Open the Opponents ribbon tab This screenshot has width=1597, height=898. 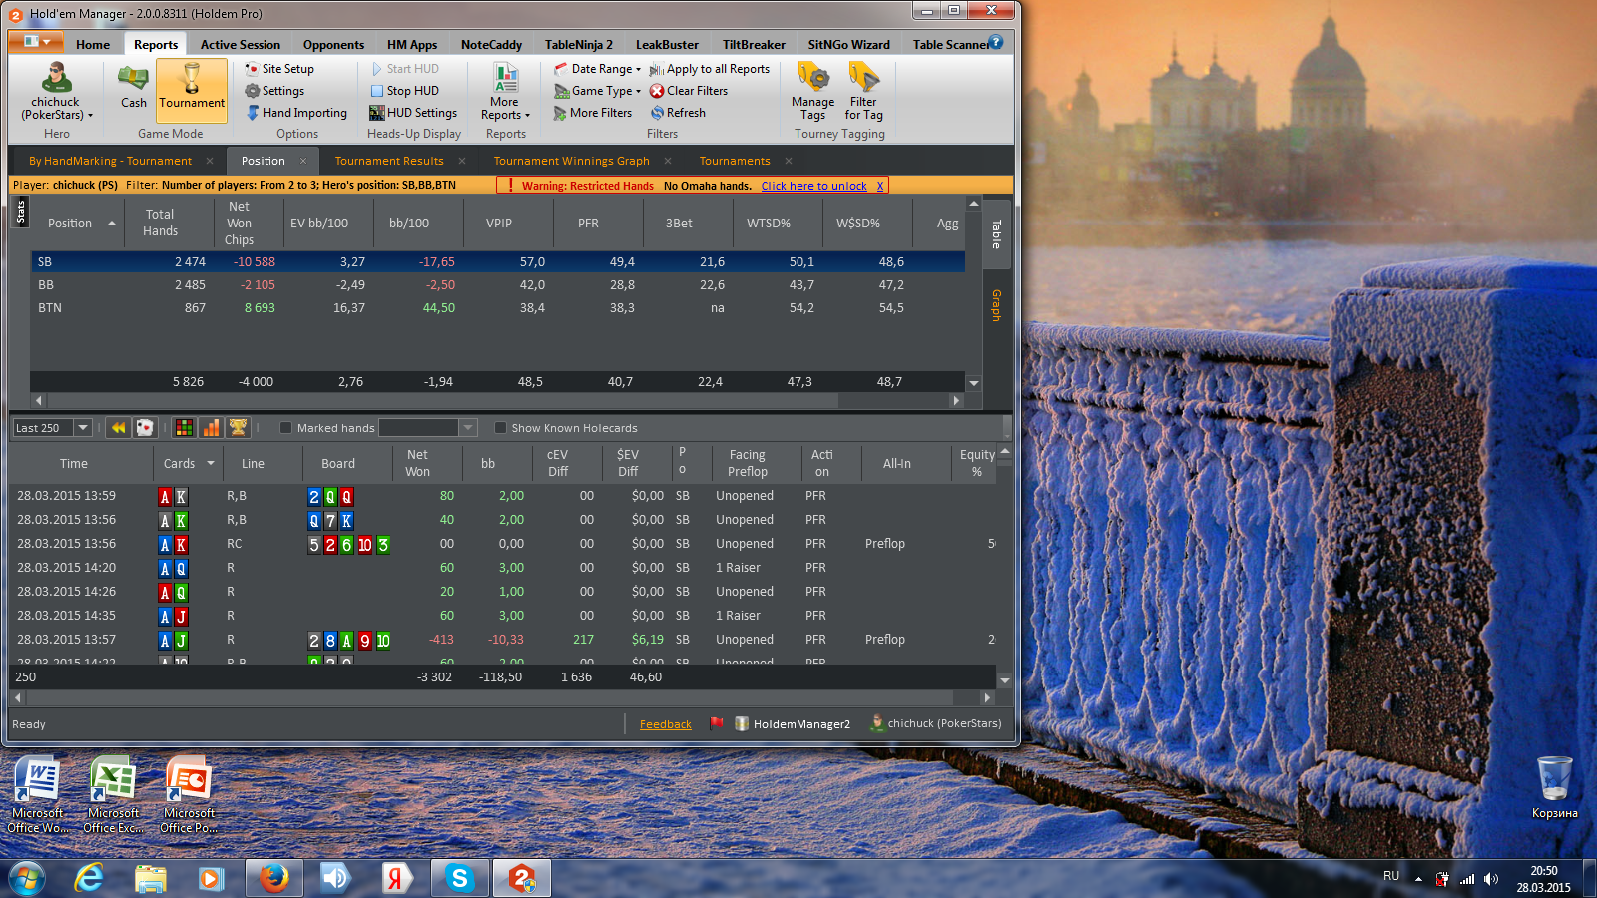[x=333, y=45]
